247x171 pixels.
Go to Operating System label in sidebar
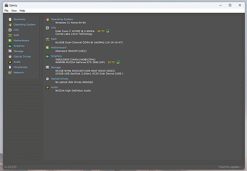click(x=24, y=24)
